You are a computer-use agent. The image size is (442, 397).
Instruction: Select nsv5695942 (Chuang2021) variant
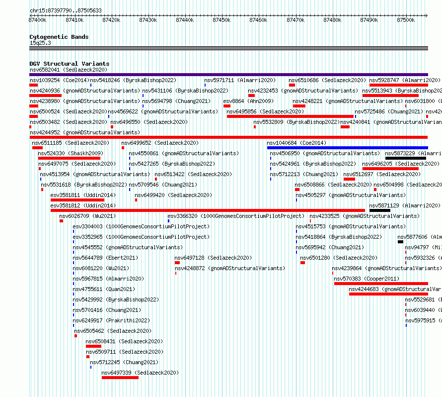click(330, 247)
